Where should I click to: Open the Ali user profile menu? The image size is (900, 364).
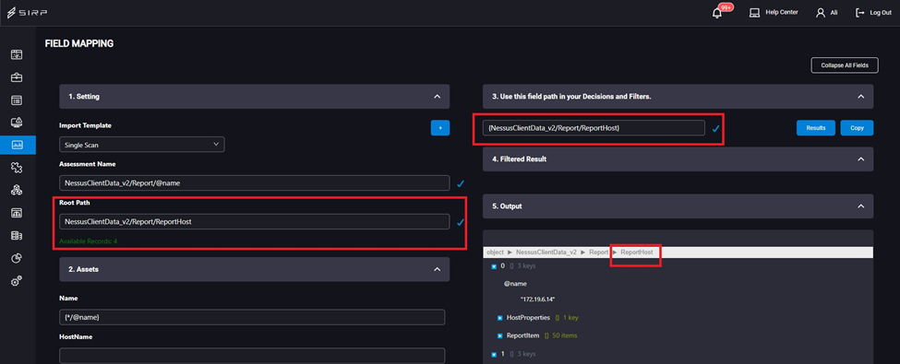(x=826, y=13)
